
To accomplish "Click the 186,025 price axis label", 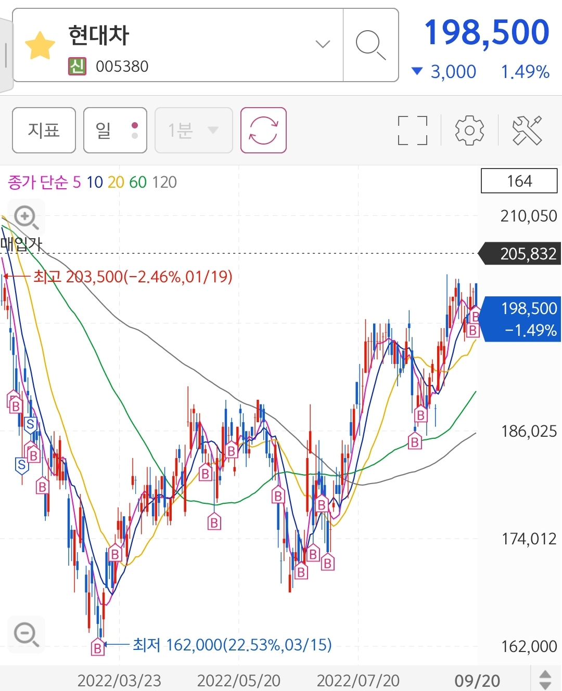I will (529, 431).
